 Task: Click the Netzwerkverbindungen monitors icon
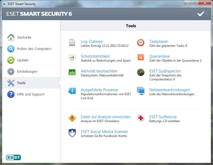click(141, 91)
